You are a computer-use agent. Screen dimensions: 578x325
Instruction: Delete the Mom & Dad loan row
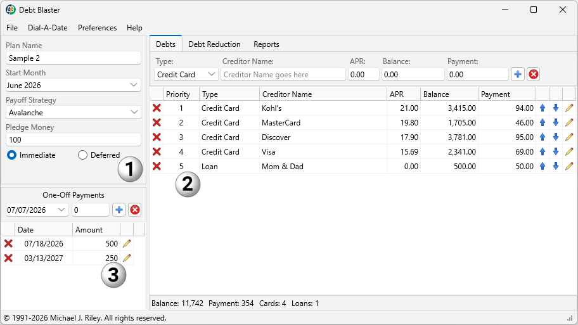pyautogui.click(x=157, y=166)
